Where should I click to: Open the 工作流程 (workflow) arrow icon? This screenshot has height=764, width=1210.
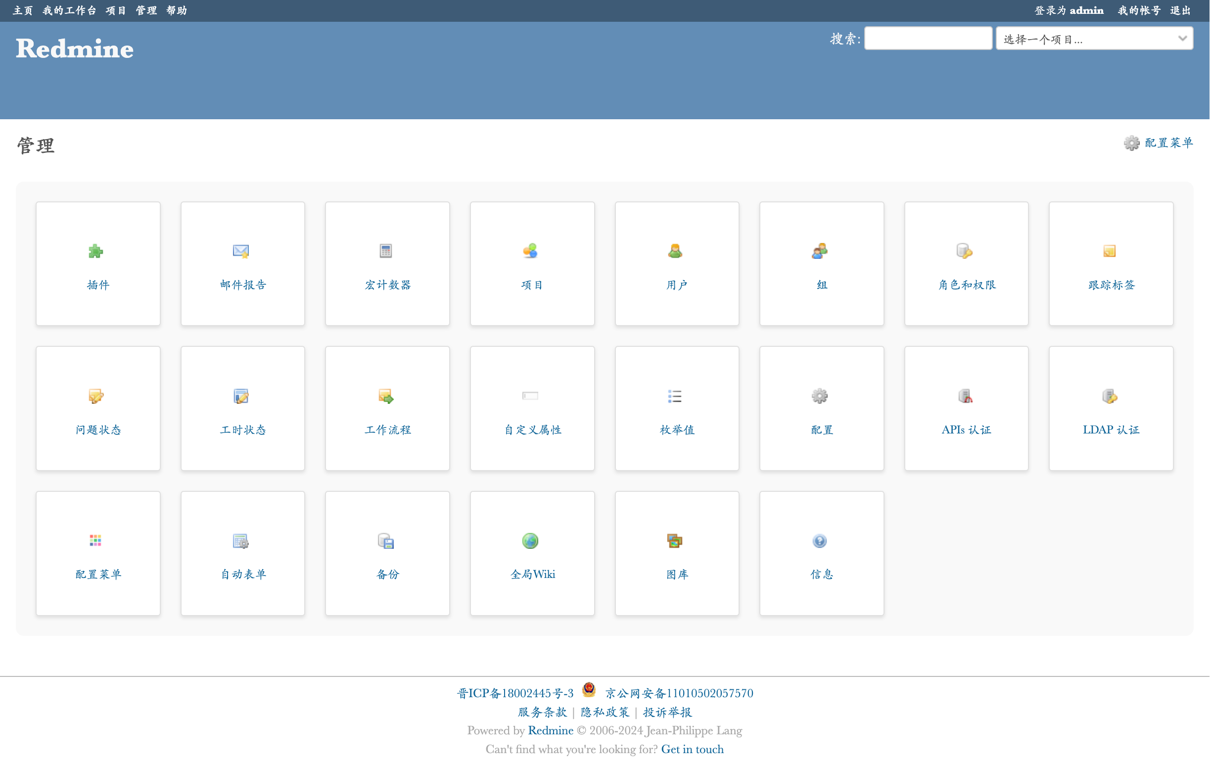pyautogui.click(x=385, y=396)
